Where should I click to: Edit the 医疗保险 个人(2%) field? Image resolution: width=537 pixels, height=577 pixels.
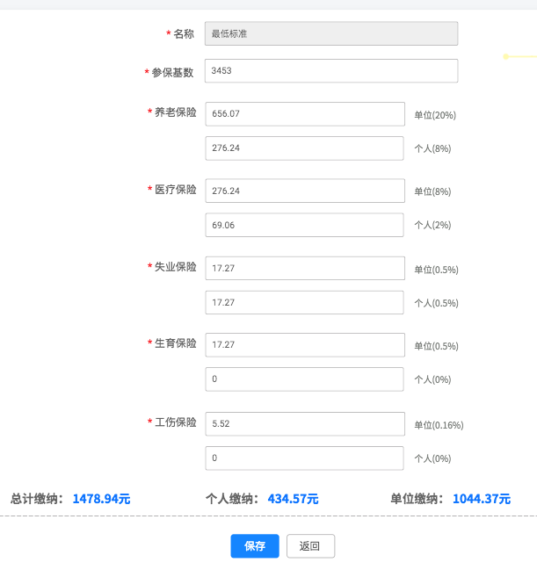pyautogui.click(x=304, y=225)
